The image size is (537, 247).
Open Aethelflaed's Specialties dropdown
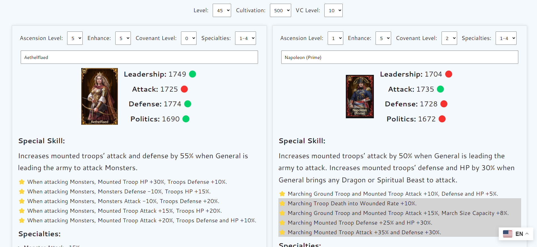pos(246,38)
